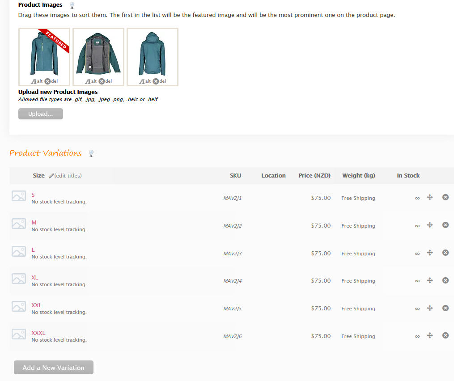
Task: Click the image placeholder for size L variation
Action: (19, 251)
